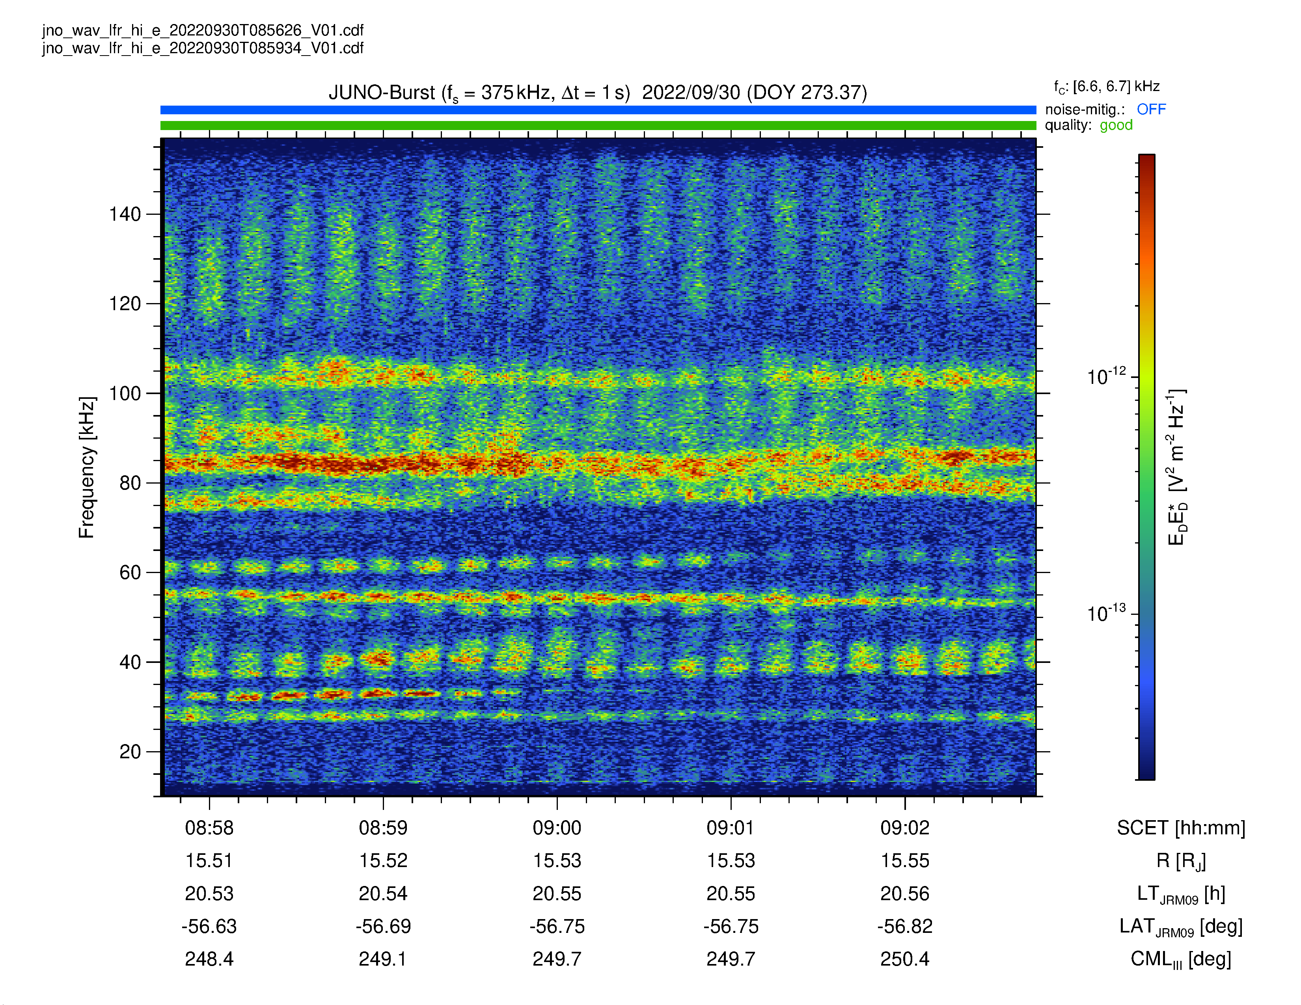Screen dimensions: 1301x1005
Task: Click the 20 kHz frequency tick label
Action: 130,751
